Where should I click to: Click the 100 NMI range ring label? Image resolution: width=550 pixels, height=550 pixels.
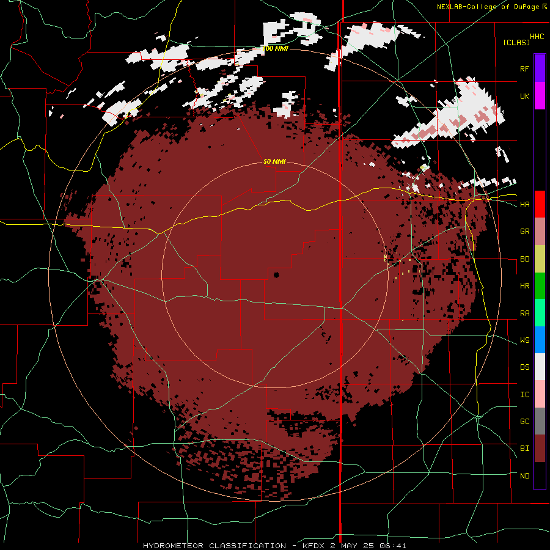(275, 48)
